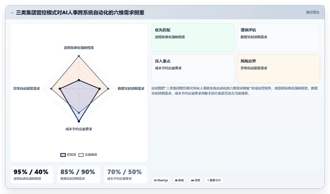Open the 优先匹配 card
The width and height of the screenshot is (330, 194).
click(193, 38)
